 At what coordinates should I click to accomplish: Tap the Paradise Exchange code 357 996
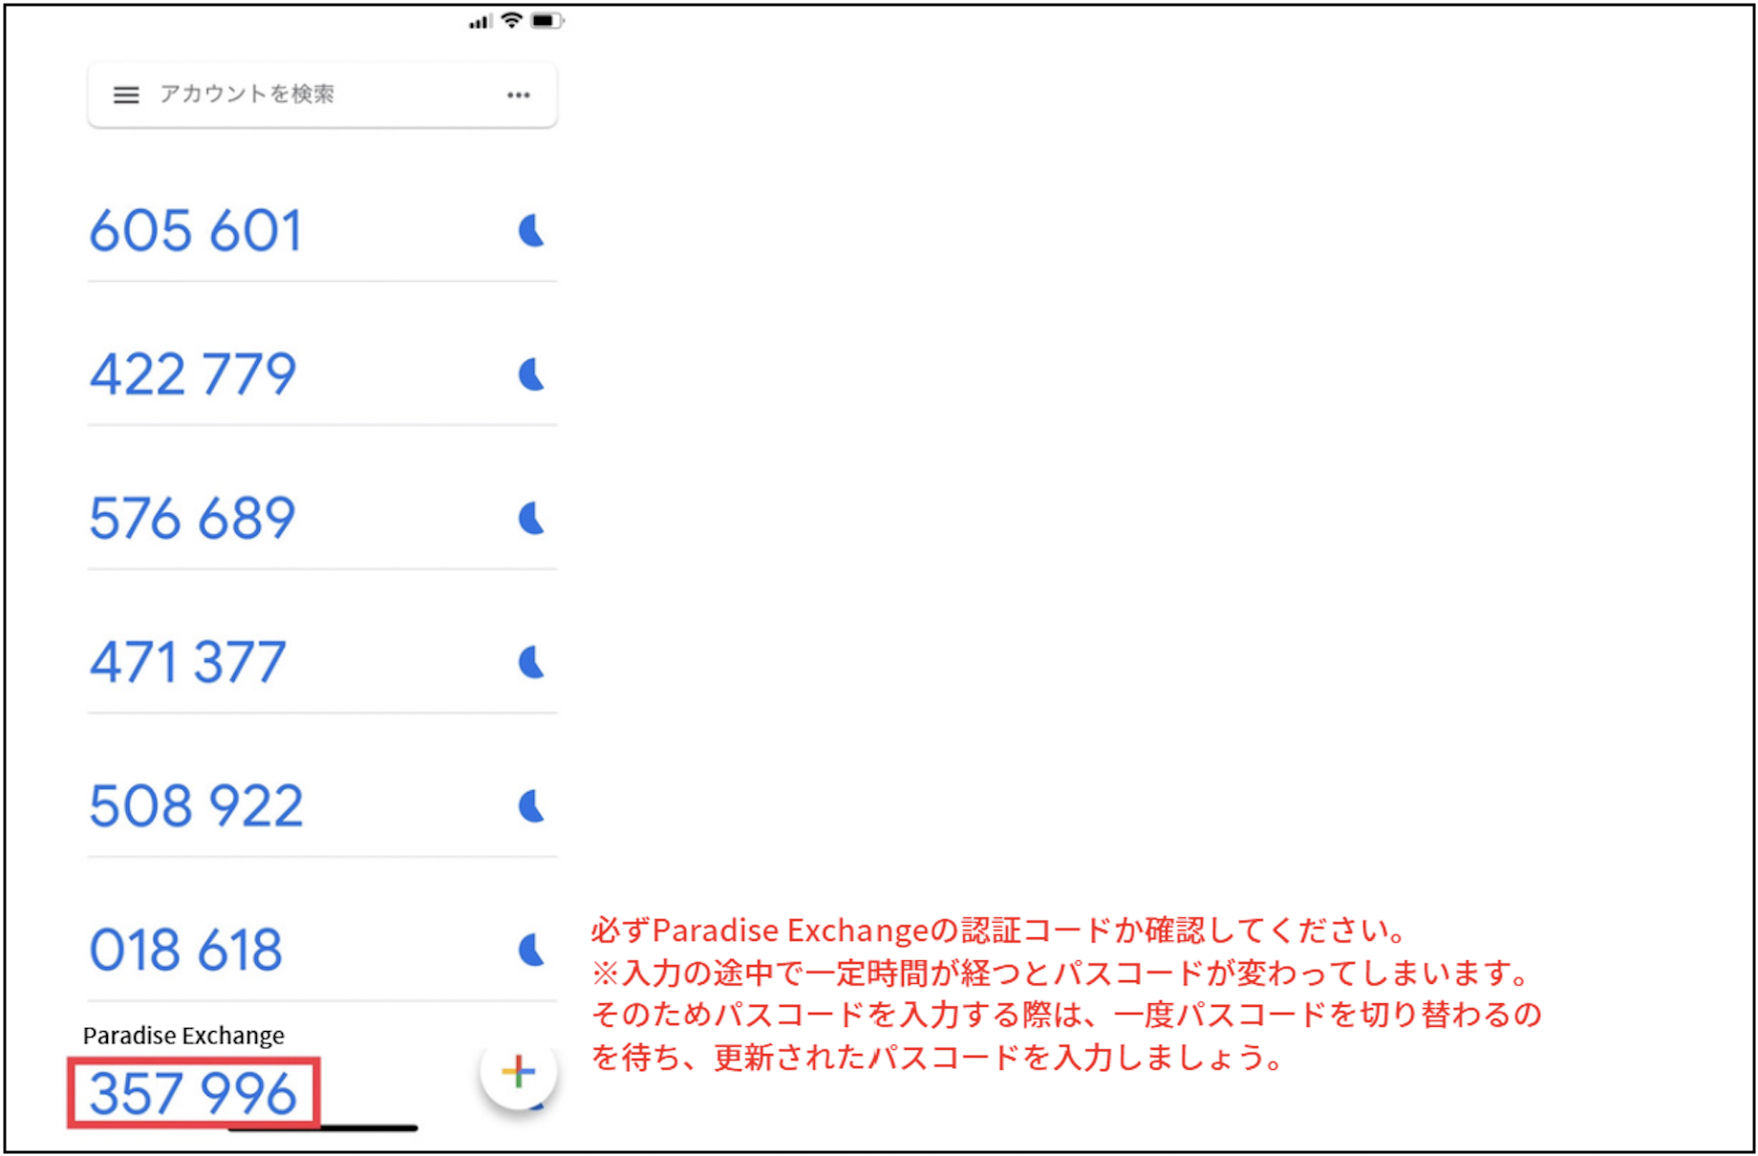(x=193, y=1094)
